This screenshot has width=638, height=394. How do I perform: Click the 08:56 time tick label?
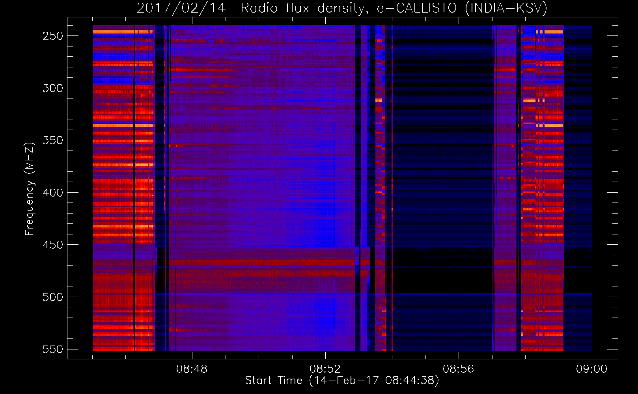(458, 369)
